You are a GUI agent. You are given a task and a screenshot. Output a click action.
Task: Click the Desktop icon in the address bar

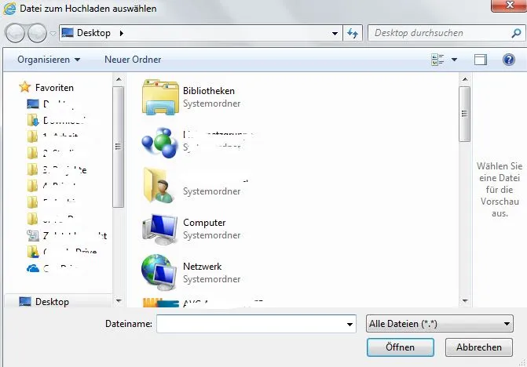pos(68,32)
